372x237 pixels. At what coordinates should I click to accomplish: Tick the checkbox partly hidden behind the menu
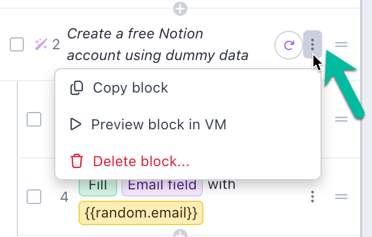click(x=34, y=119)
